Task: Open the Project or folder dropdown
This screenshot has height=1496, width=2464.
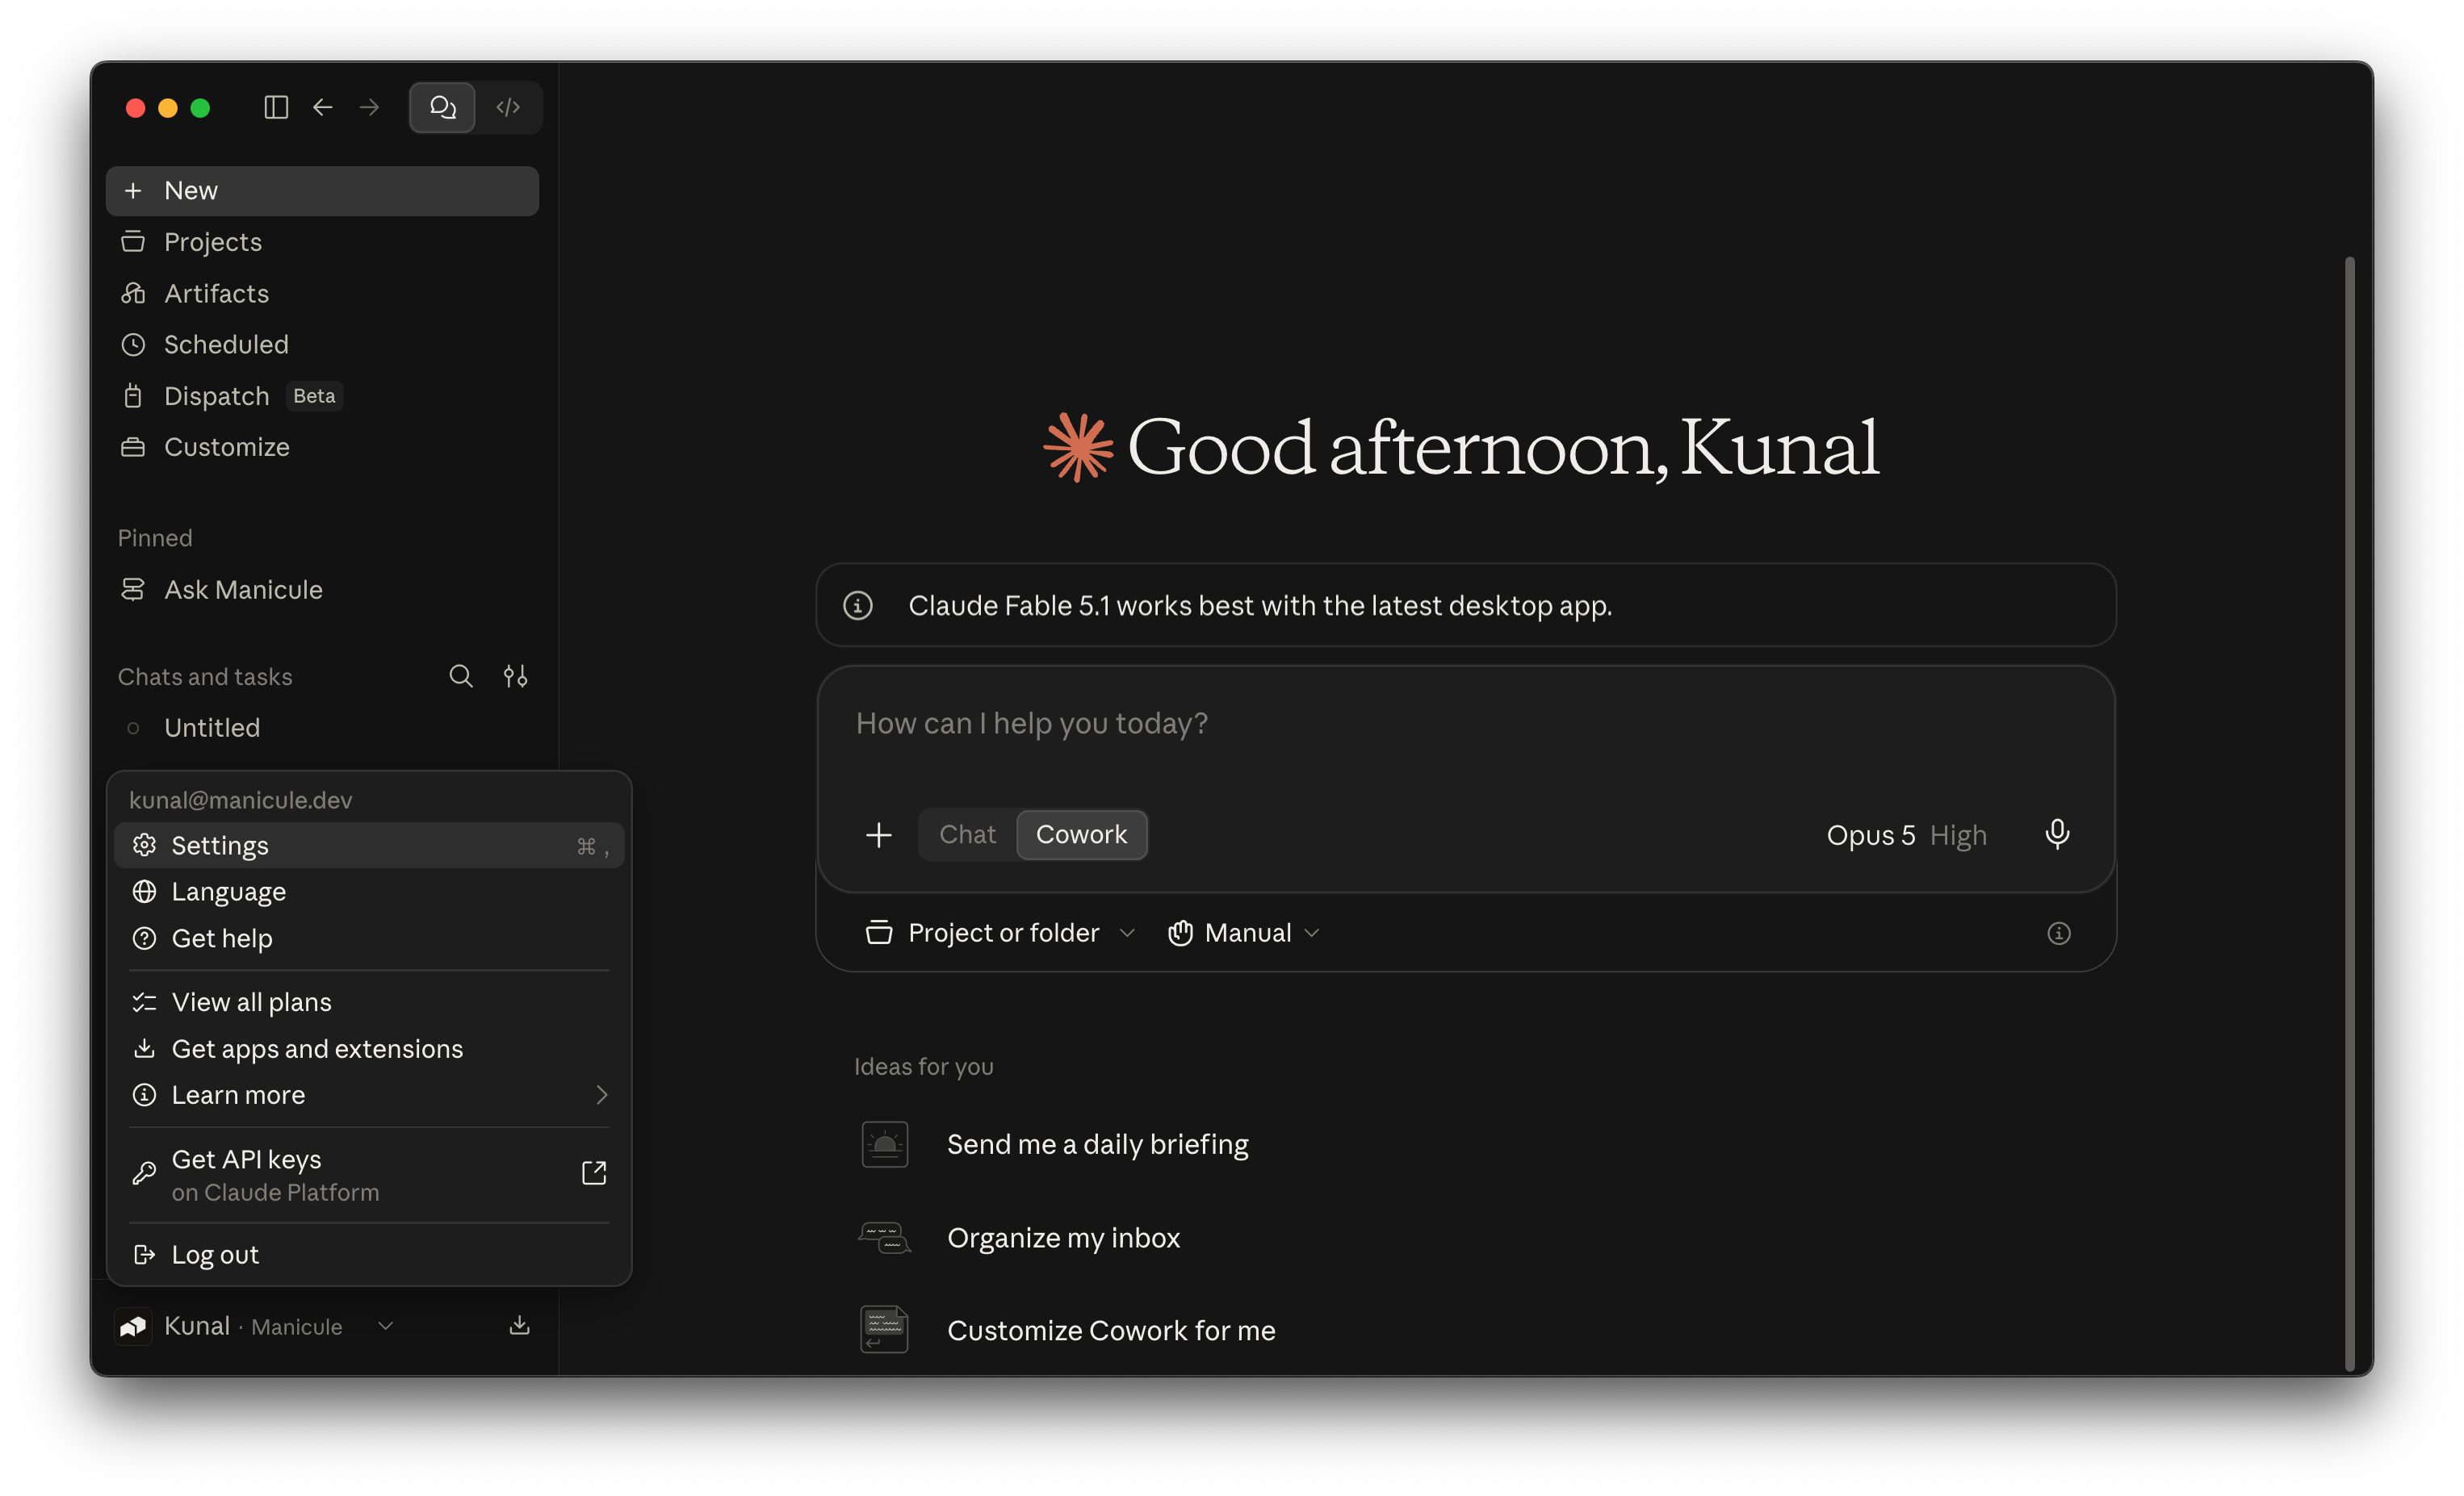Action: click(1001, 934)
